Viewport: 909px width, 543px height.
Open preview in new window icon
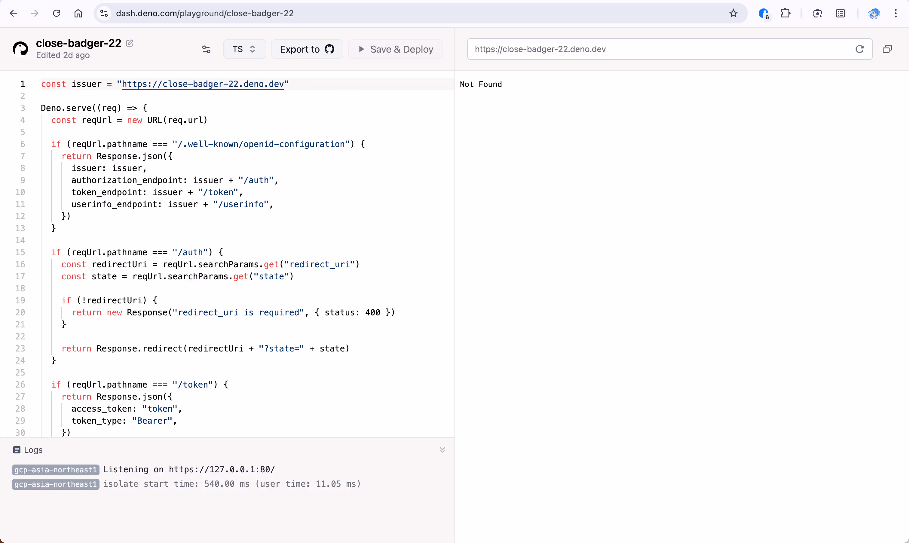(x=887, y=49)
